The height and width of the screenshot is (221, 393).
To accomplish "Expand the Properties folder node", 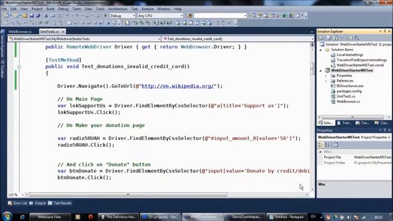I will pyautogui.click(x=326, y=76).
